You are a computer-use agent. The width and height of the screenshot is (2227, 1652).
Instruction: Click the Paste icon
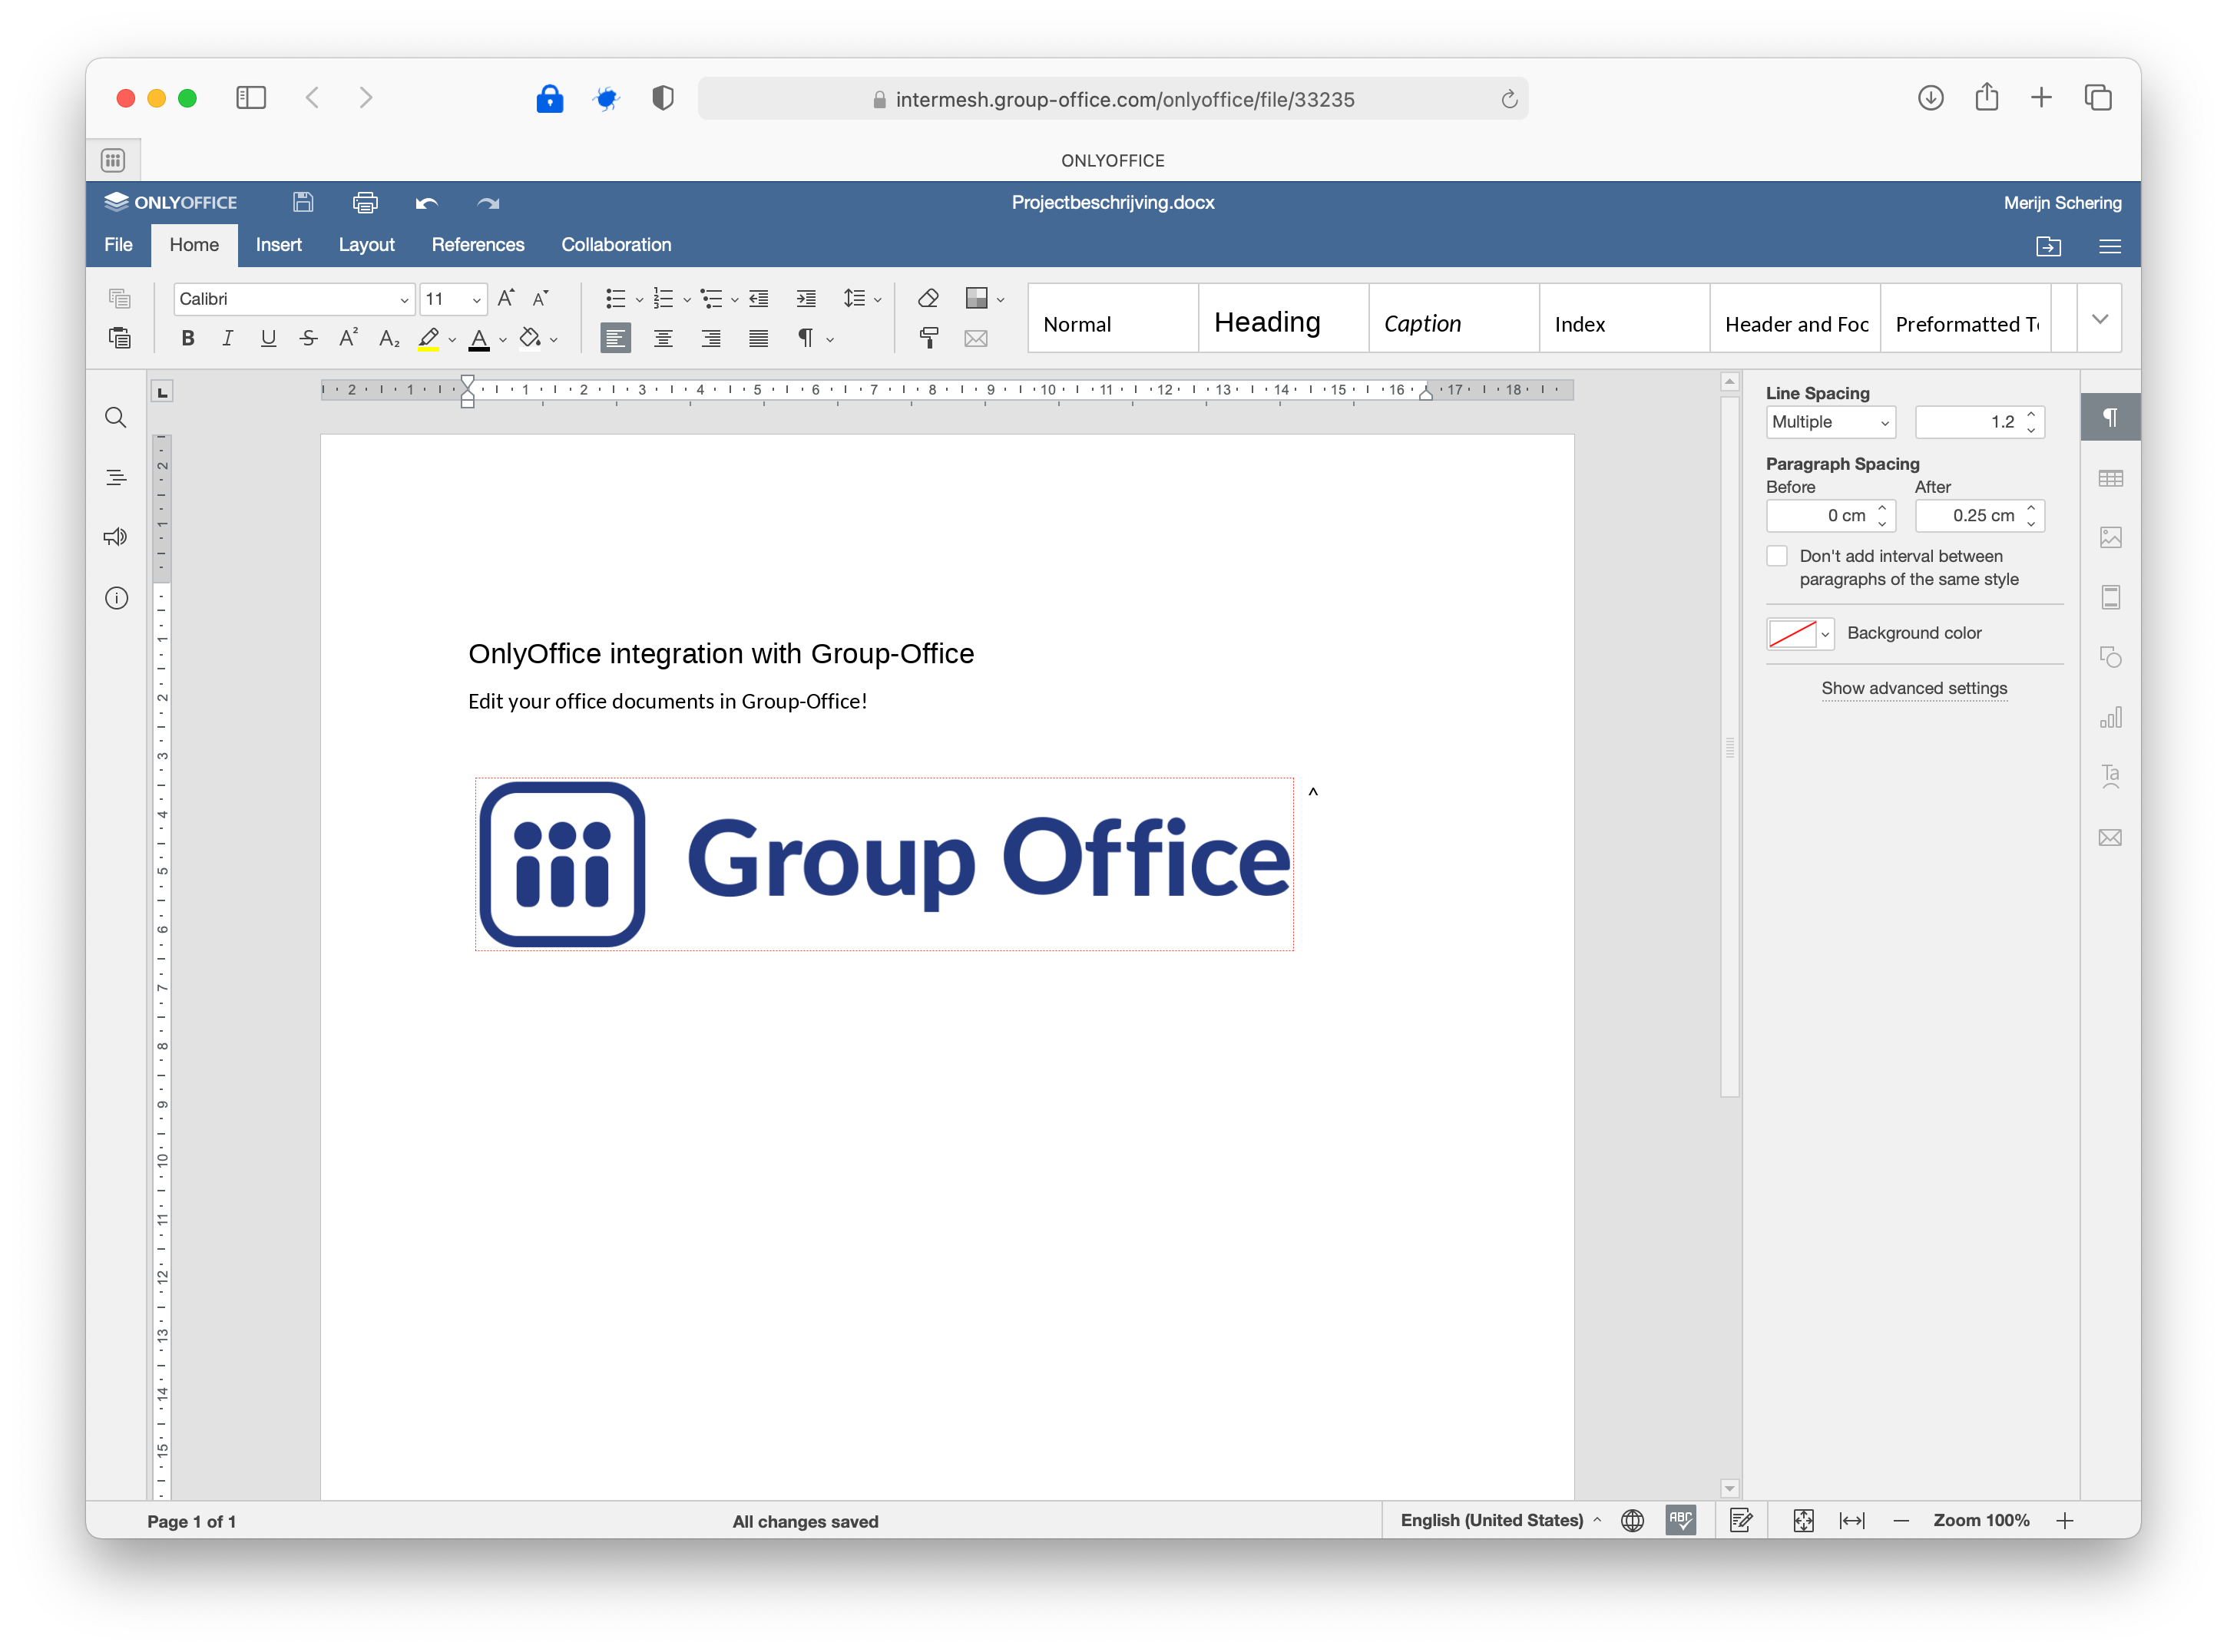coord(120,338)
